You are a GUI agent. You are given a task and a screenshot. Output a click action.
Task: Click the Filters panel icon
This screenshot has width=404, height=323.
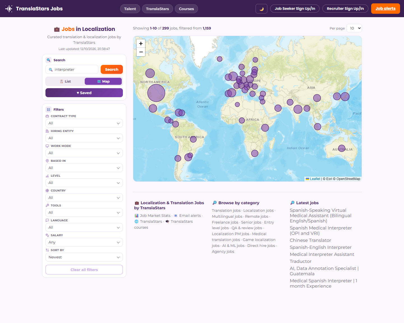[49, 110]
